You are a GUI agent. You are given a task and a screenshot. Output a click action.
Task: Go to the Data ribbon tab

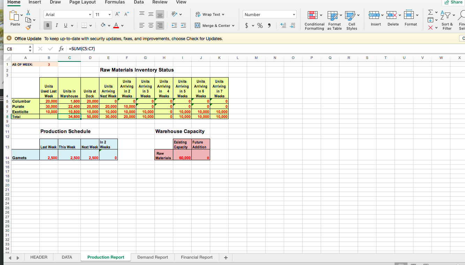tap(139, 2)
